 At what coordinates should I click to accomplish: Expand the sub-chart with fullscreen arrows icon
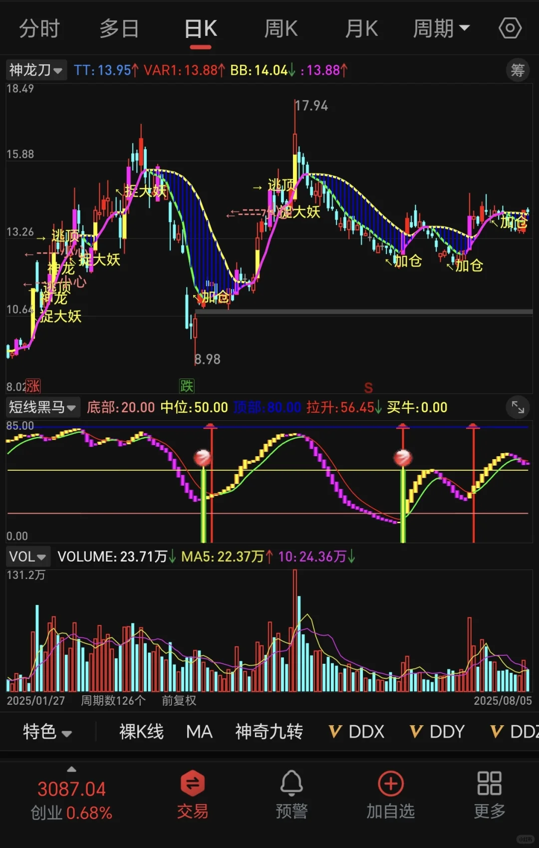coord(518,407)
